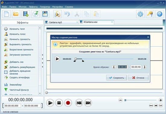Click the ringtone creation speaker icon

tap(57, 14)
